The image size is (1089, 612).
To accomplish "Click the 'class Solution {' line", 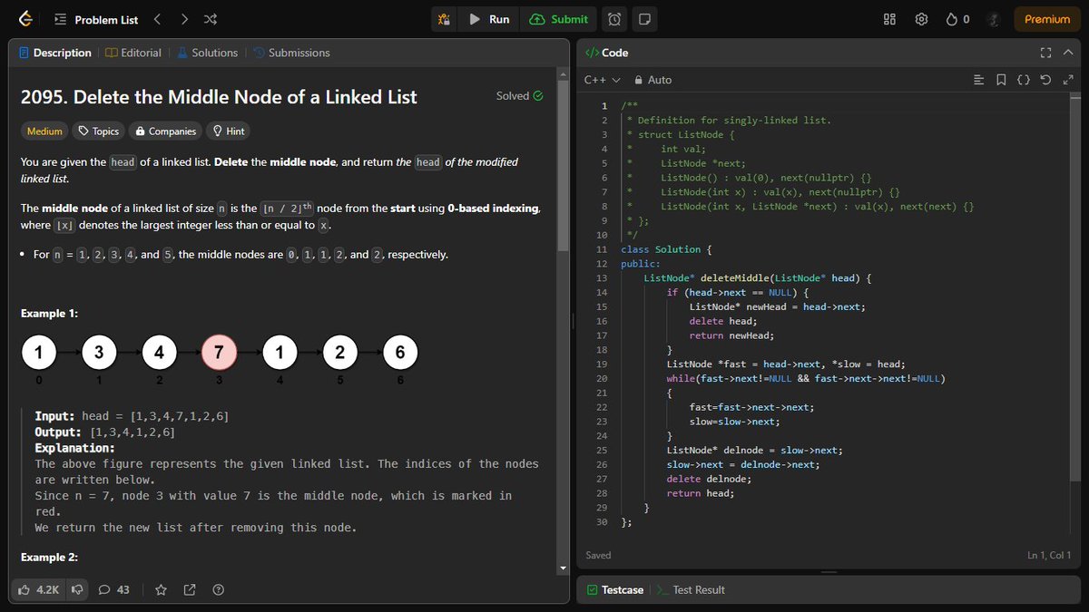I will pyautogui.click(x=667, y=249).
